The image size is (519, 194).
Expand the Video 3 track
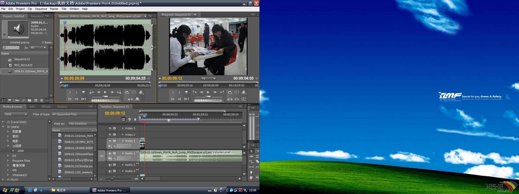(123, 128)
